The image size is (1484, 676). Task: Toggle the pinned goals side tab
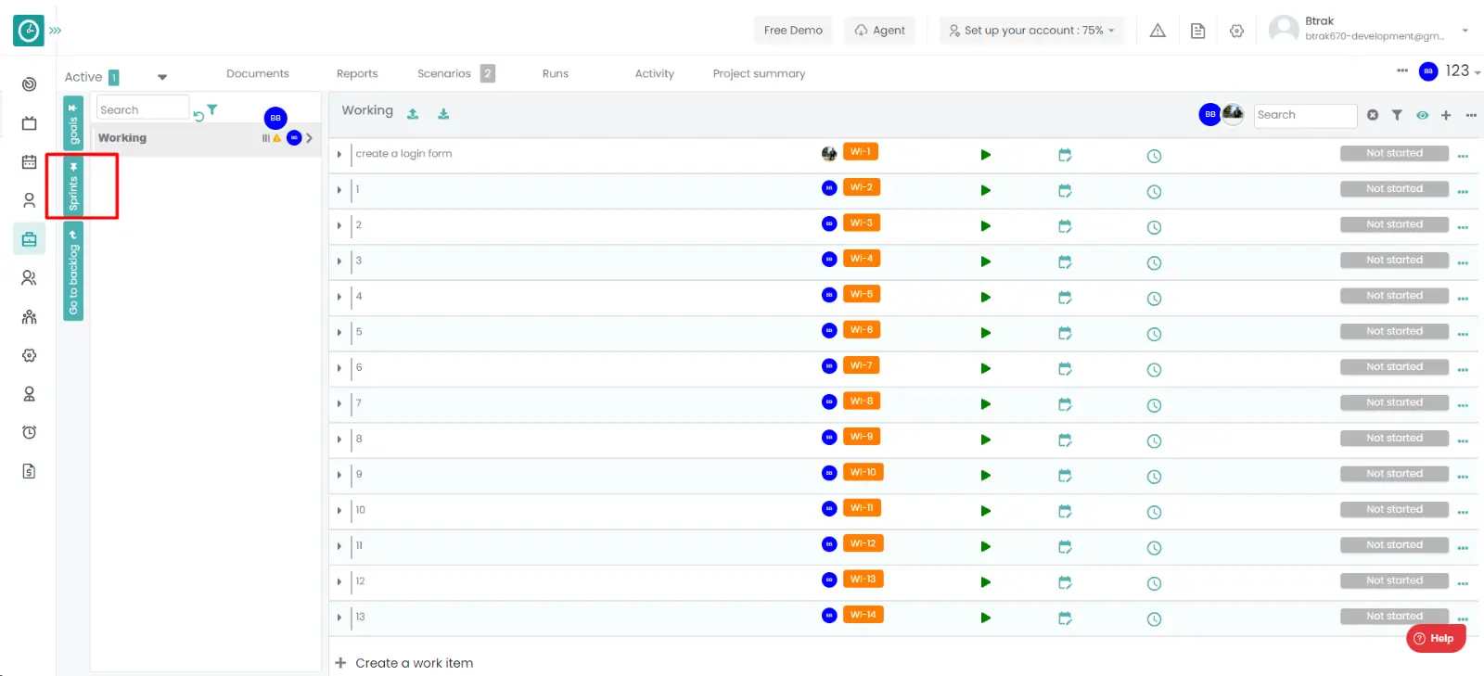pyautogui.click(x=73, y=122)
